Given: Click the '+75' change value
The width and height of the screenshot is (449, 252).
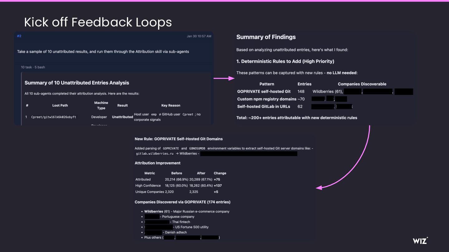Looking at the screenshot, I should (217, 180).
